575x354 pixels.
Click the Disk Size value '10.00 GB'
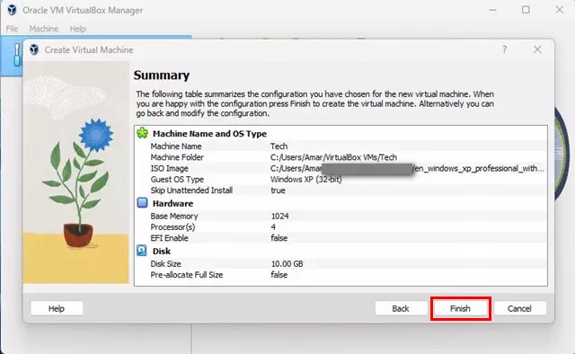tap(287, 263)
